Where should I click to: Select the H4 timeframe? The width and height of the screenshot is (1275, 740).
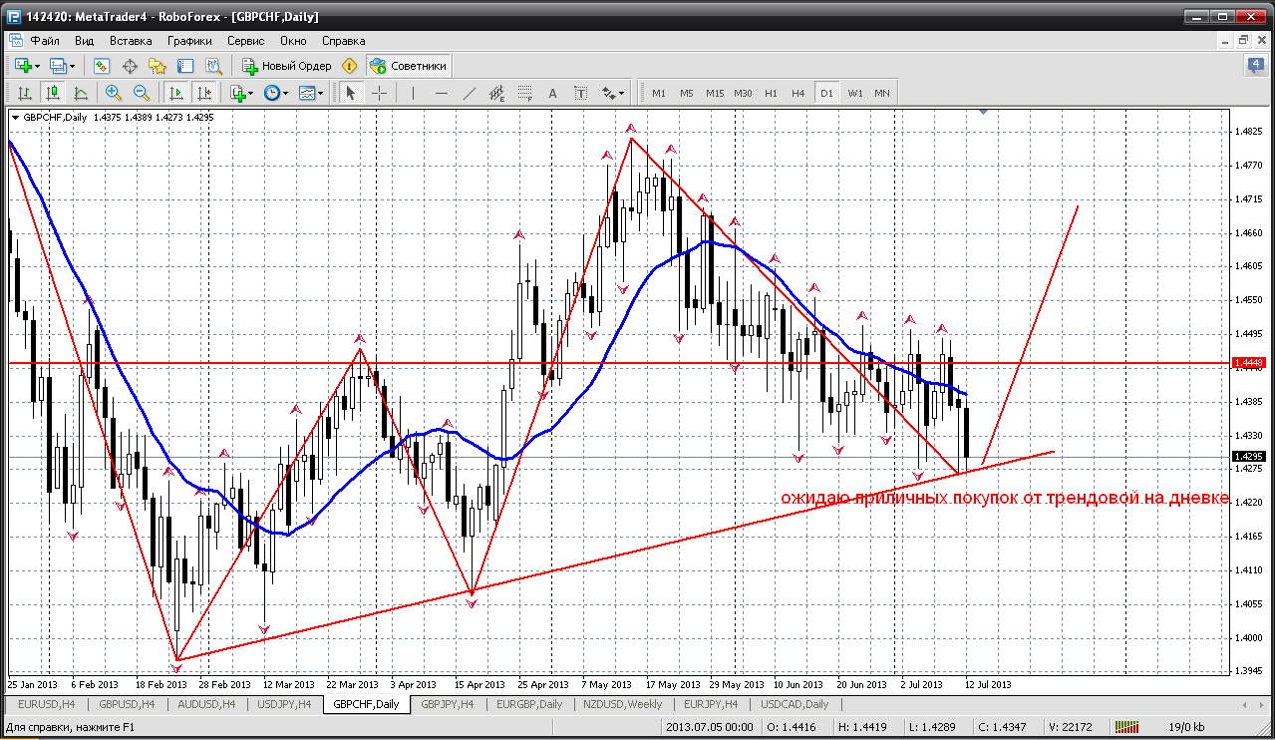798,93
